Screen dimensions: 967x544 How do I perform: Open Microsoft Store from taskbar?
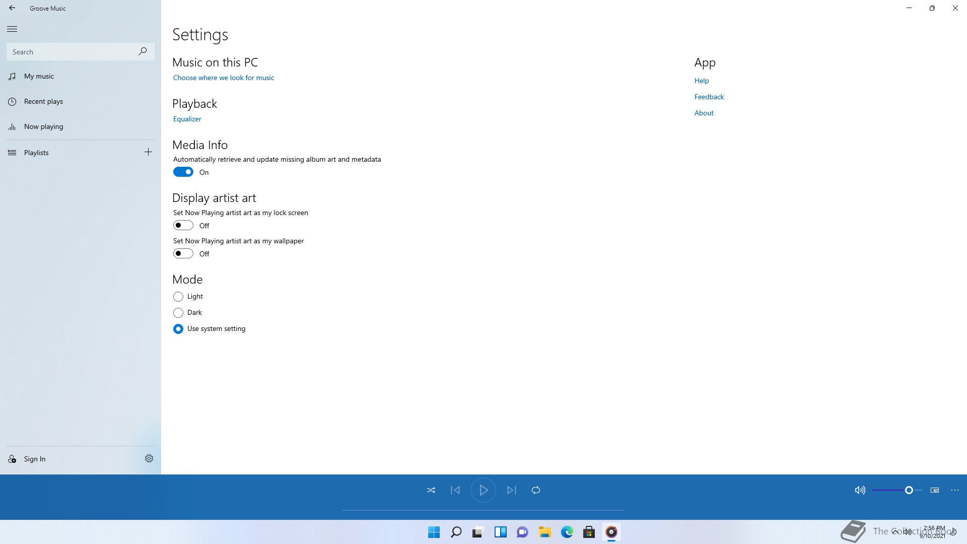(x=589, y=532)
